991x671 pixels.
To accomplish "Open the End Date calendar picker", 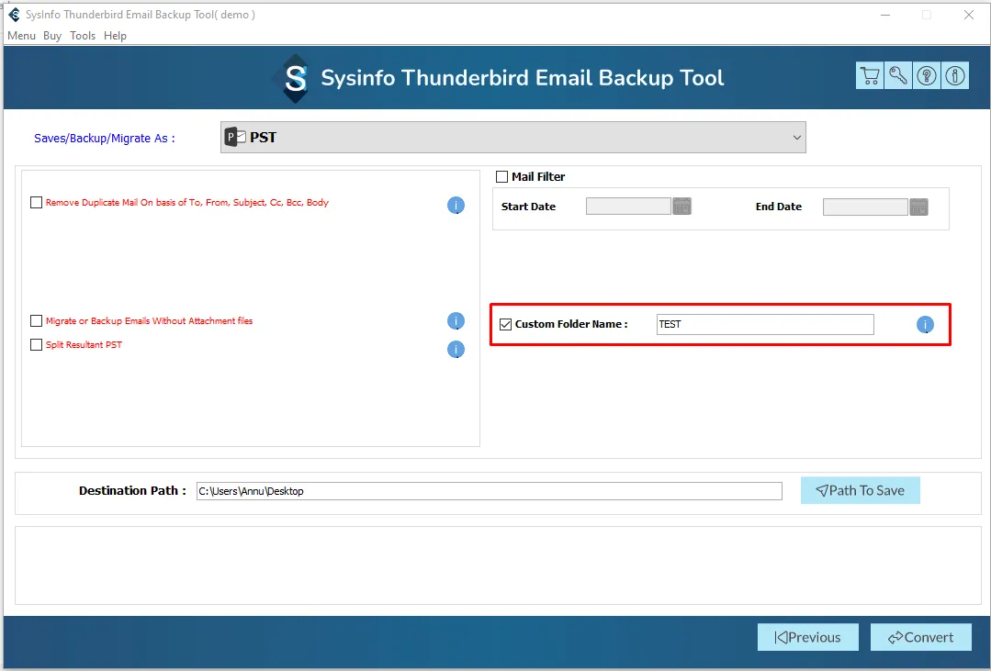I will coord(918,207).
